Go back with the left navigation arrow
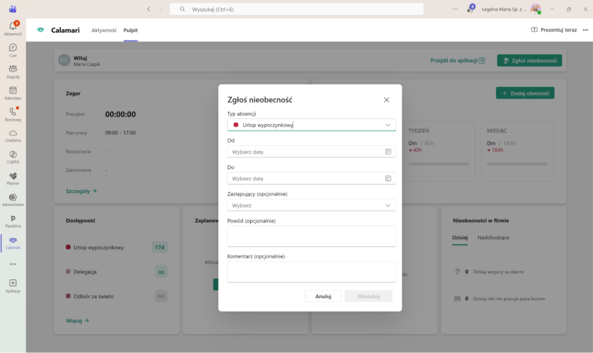Screen dimensions: 593x353 pos(149,9)
